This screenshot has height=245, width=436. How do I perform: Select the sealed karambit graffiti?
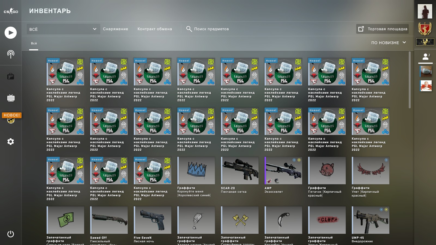[283, 220]
